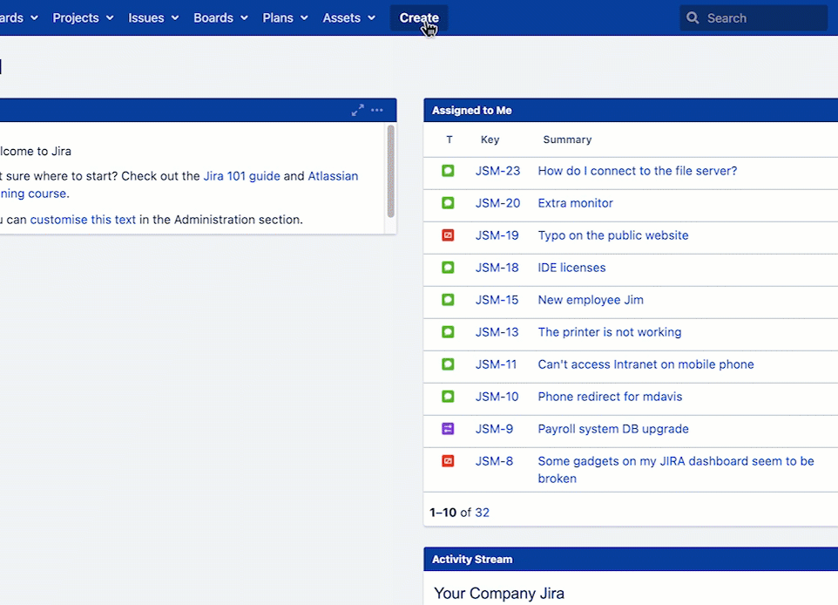Click red incident icon for JSM-19
838x605 pixels.
click(x=448, y=235)
